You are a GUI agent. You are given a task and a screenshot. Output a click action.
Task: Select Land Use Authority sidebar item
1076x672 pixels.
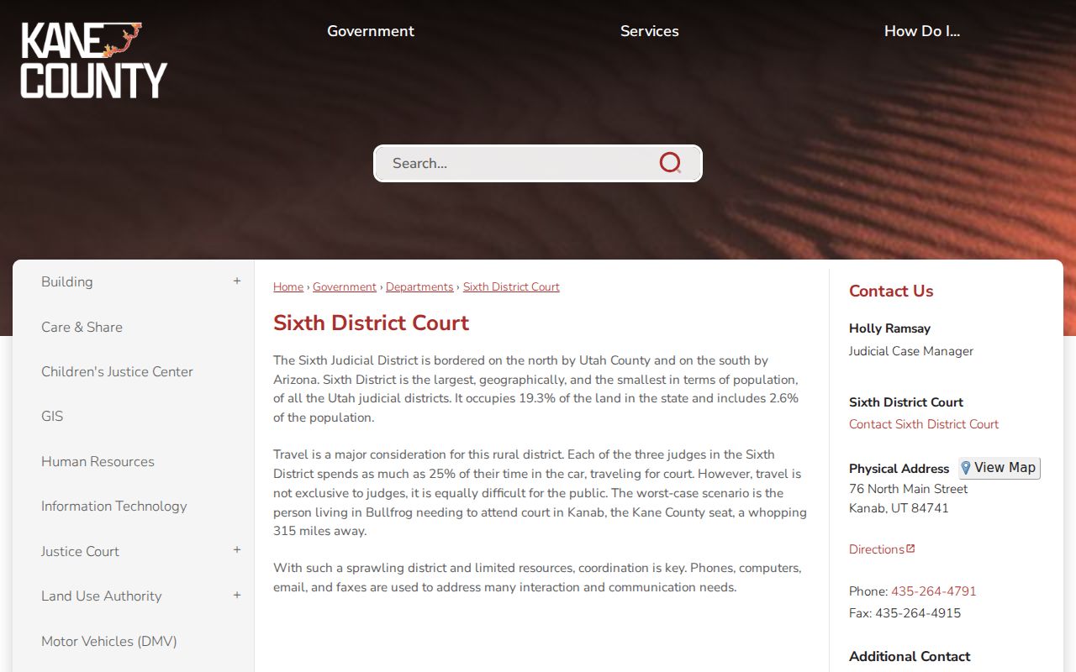point(101,596)
